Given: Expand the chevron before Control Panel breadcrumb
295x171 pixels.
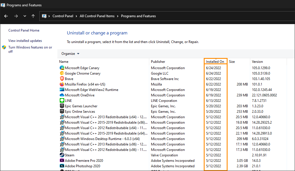Looking at the screenshot, I should (x=49, y=16).
